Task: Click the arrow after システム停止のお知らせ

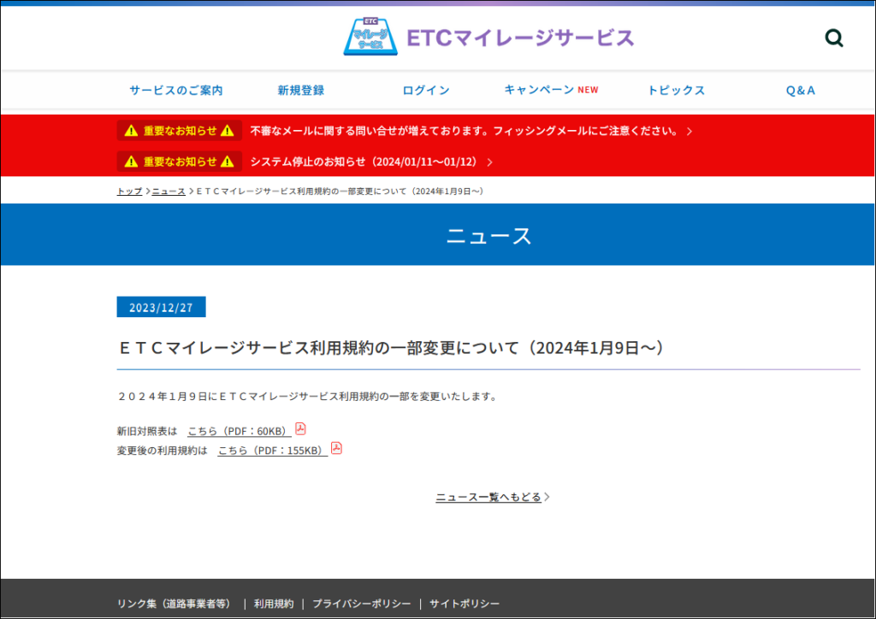Action: click(x=490, y=162)
